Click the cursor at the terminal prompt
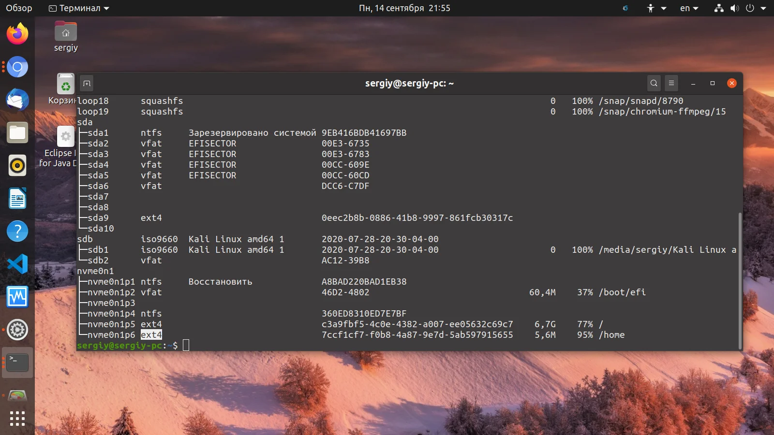The image size is (774, 435). pos(186,345)
